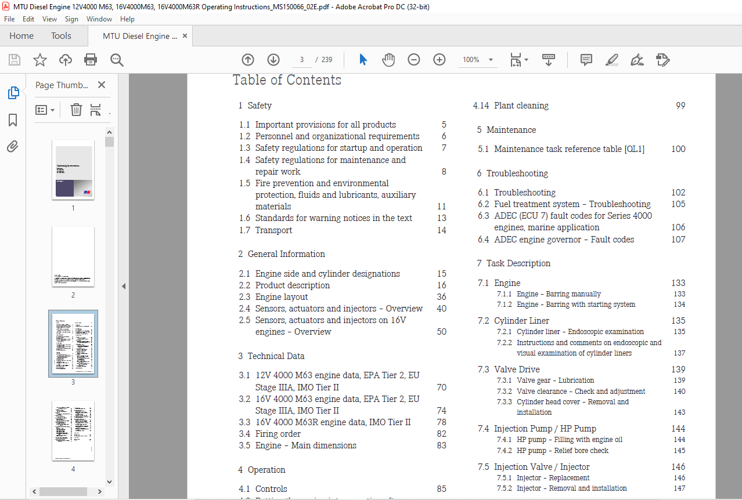Close the Page Thumbnails panel
Viewport: 742px width, 500px height.
pyautogui.click(x=102, y=85)
